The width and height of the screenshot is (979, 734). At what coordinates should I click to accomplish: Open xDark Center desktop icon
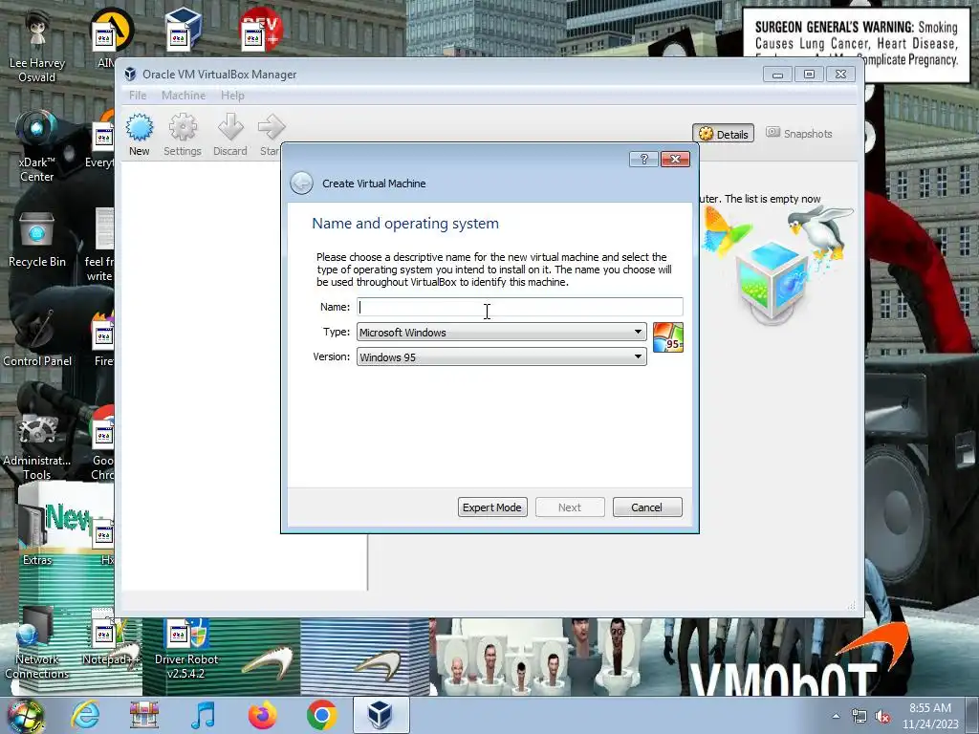pyautogui.click(x=37, y=145)
